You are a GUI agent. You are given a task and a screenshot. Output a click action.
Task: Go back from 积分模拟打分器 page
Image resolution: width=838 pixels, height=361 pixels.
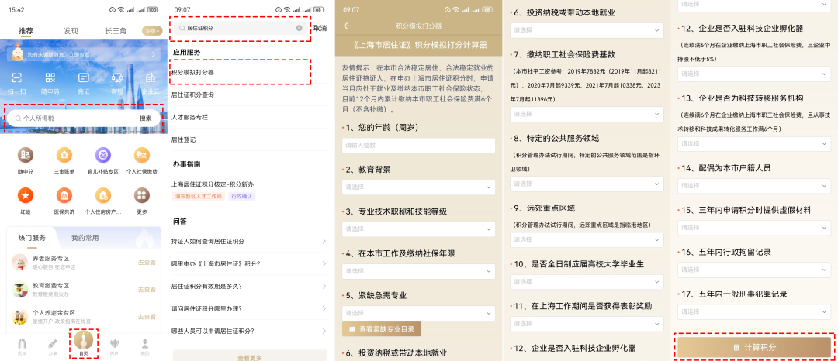pyautogui.click(x=347, y=26)
